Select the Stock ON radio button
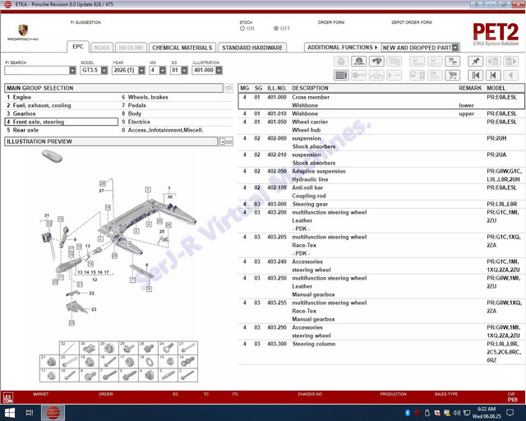This screenshot has width=526, height=421. [242, 29]
